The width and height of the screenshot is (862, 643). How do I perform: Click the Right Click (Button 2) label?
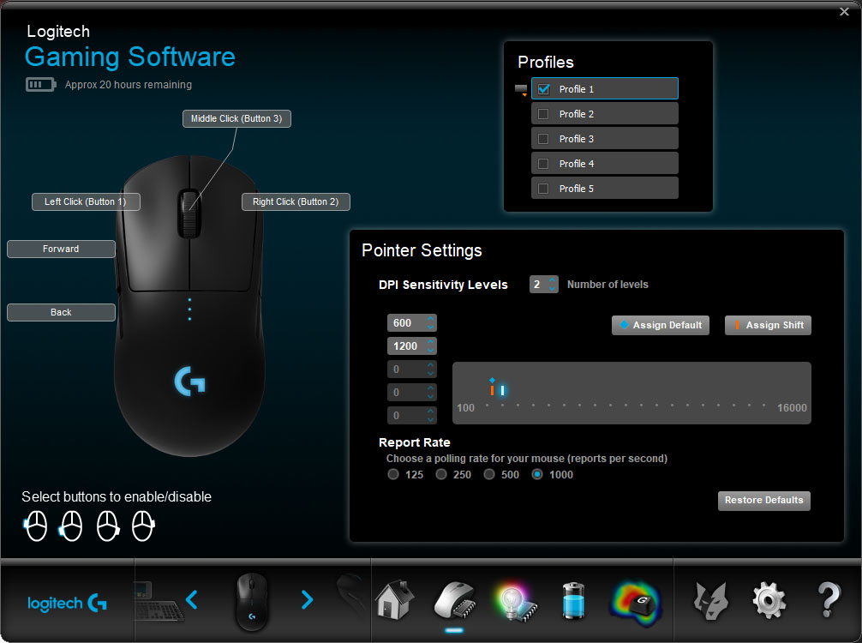click(296, 201)
